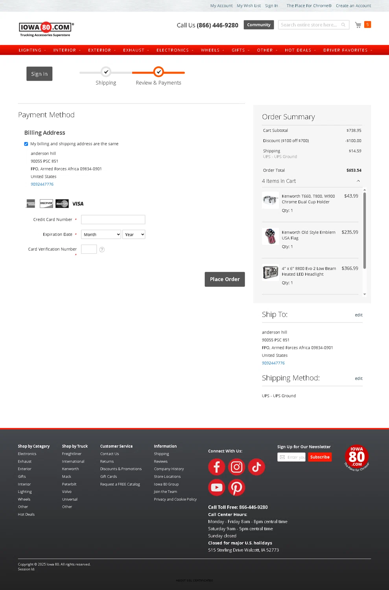Click the Visa card icon
This screenshot has height=590, width=389.
78,204
